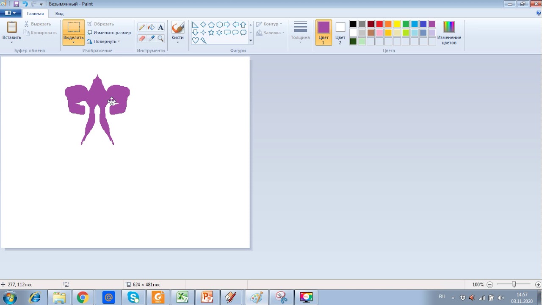The width and height of the screenshot is (542, 305).
Task: Switch to the Главная ribbon tab
Action: point(36,14)
